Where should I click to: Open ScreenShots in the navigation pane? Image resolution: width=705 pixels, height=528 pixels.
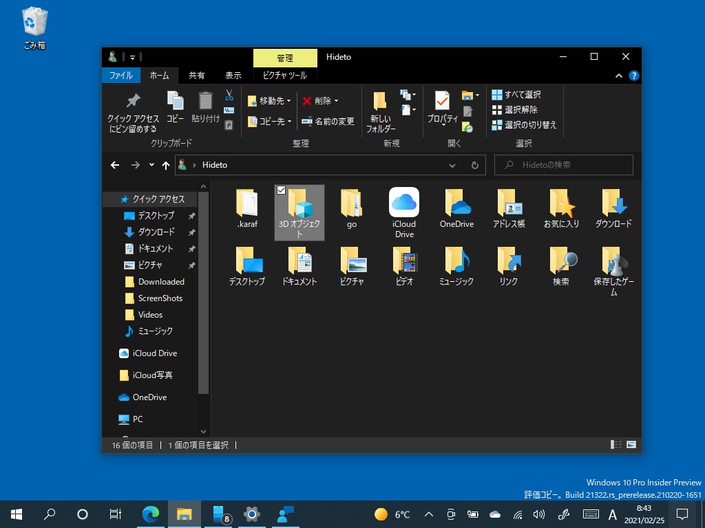tap(154, 298)
